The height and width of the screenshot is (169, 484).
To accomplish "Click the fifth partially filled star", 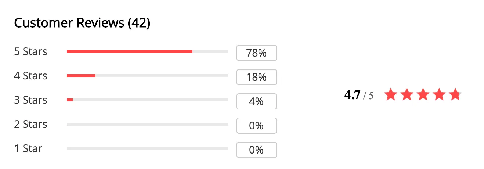I will [455, 95].
